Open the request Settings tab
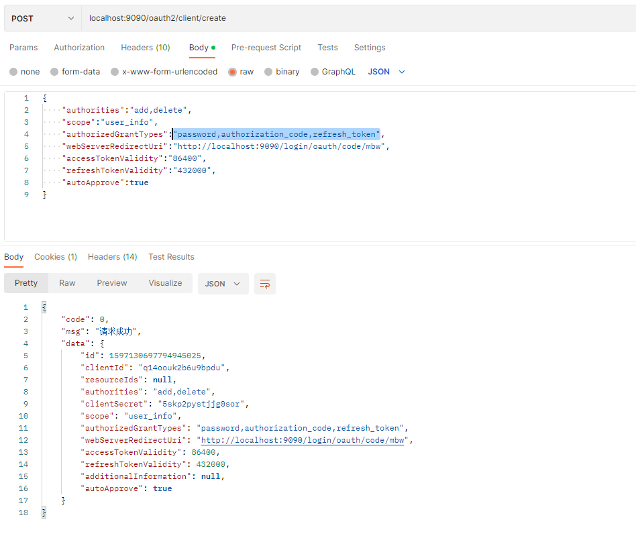Image resolution: width=636 pixels, height=538 pixels. (370, 48)
